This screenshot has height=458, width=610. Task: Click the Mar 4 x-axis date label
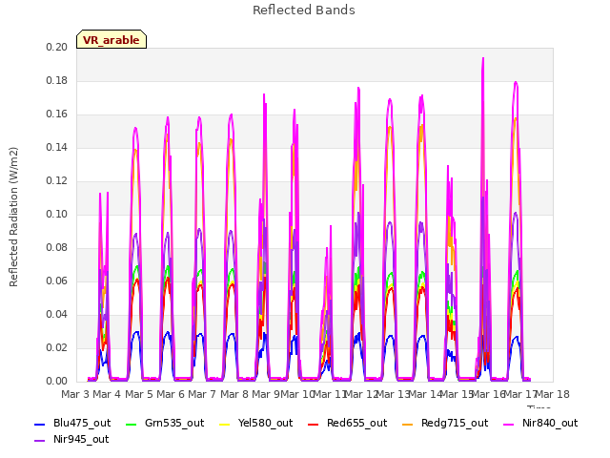[107, 394]
